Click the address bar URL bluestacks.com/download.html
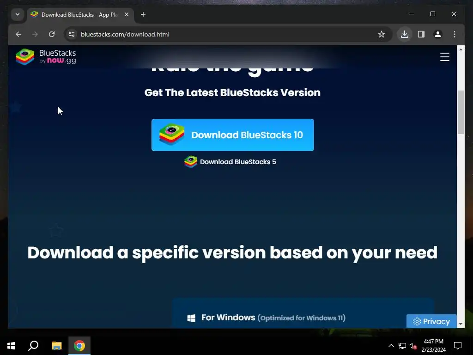Image resolution: width=473 pixels, height=355 pixels. [x=125, y=34]
